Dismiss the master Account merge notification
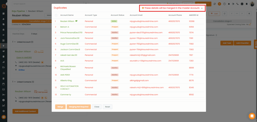 pyautogui.click(x=202, y=8)
